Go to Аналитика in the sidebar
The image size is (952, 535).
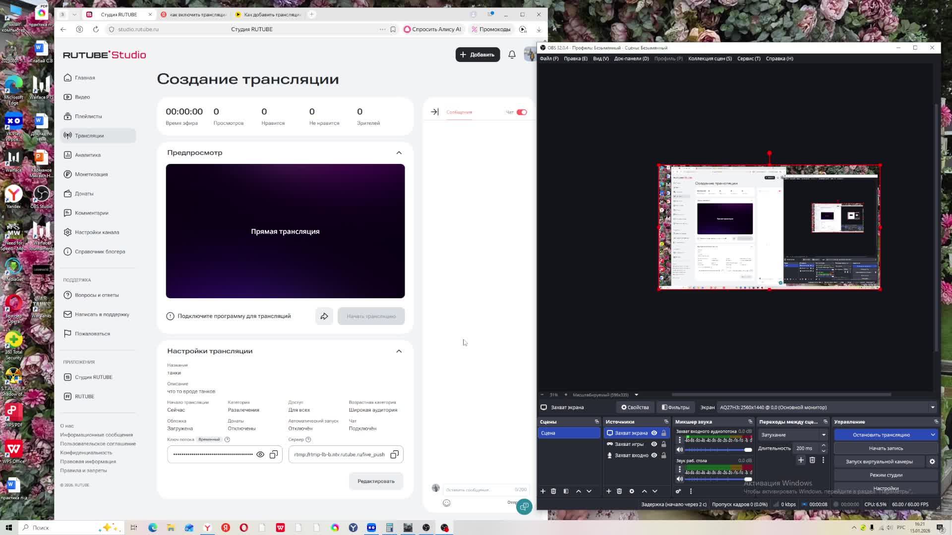pos(88,155)
